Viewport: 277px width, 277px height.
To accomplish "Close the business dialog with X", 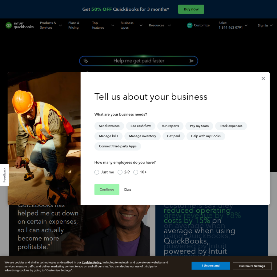I will (x=263, y=78).
